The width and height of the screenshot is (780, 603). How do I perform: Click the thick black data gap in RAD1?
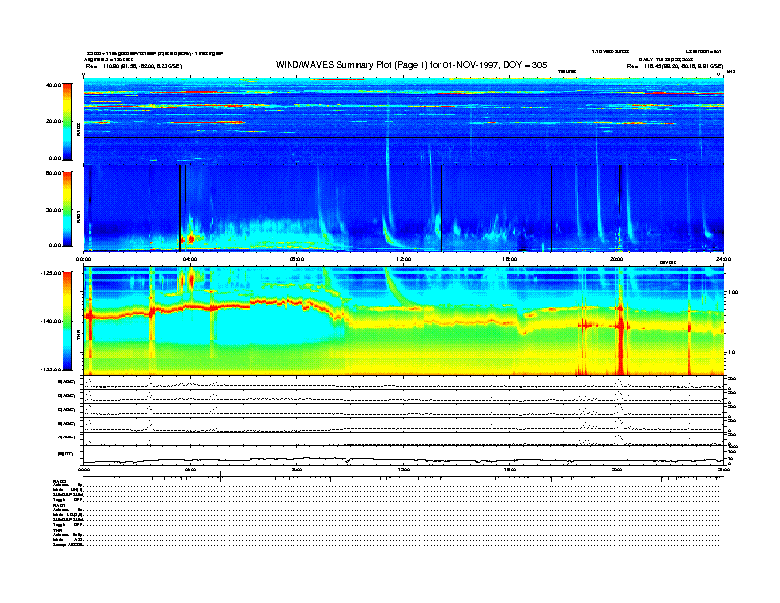[179, 208]
